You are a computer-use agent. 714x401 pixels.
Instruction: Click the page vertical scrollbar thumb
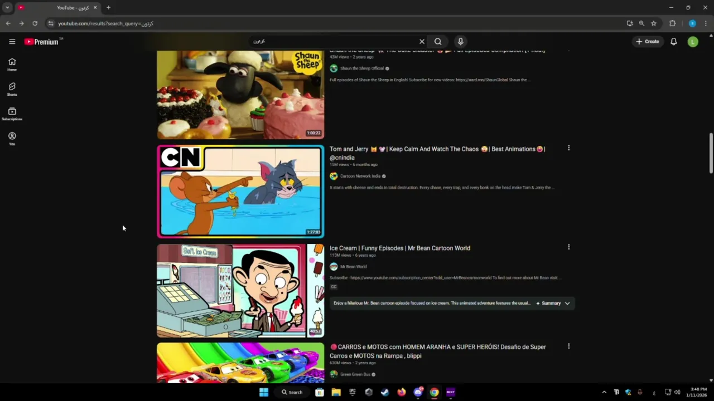711,153
